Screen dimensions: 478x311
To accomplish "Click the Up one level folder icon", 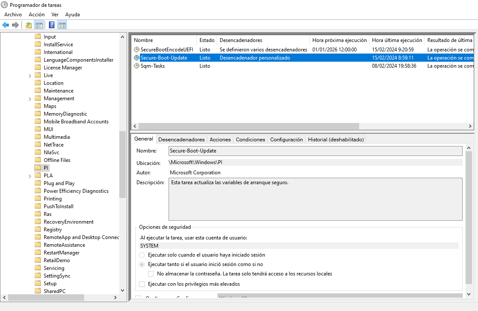I will [x=29, y=25].
